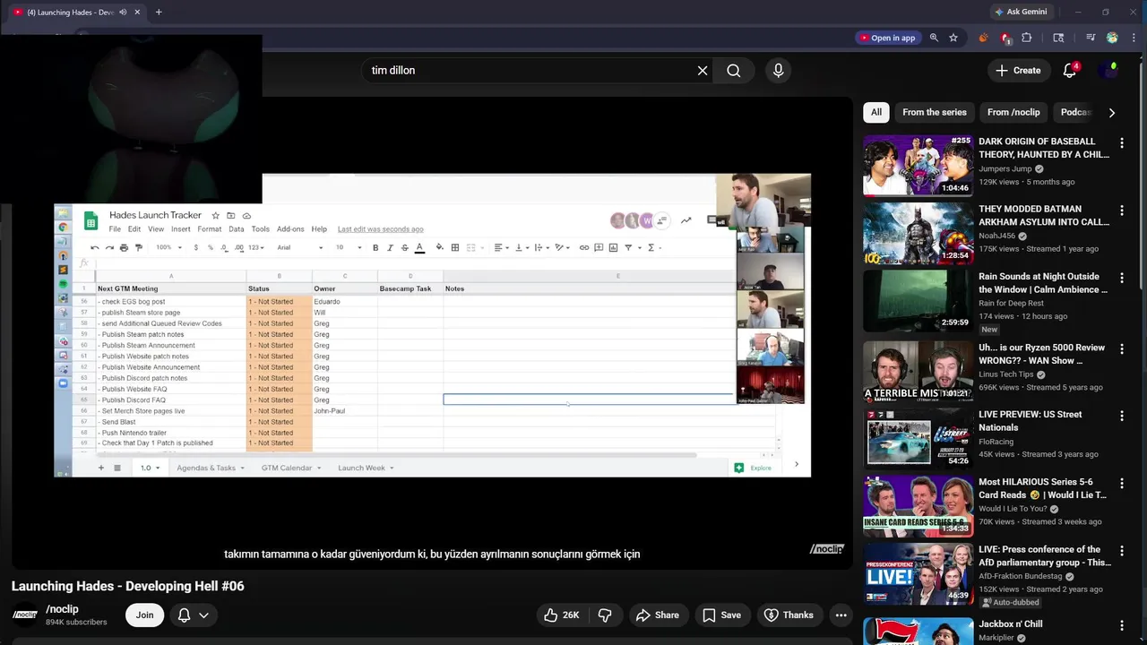Image resolution: width=1147 pixels, height=645 pixels.
Task: Open the Would I Lie To You video title
Action: pyautogui.click(x=1043, y=488)
